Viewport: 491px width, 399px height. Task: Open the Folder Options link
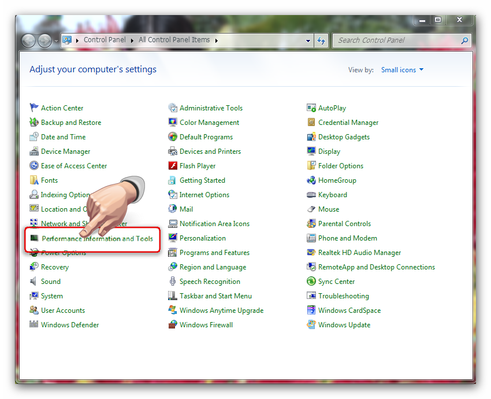341,166
